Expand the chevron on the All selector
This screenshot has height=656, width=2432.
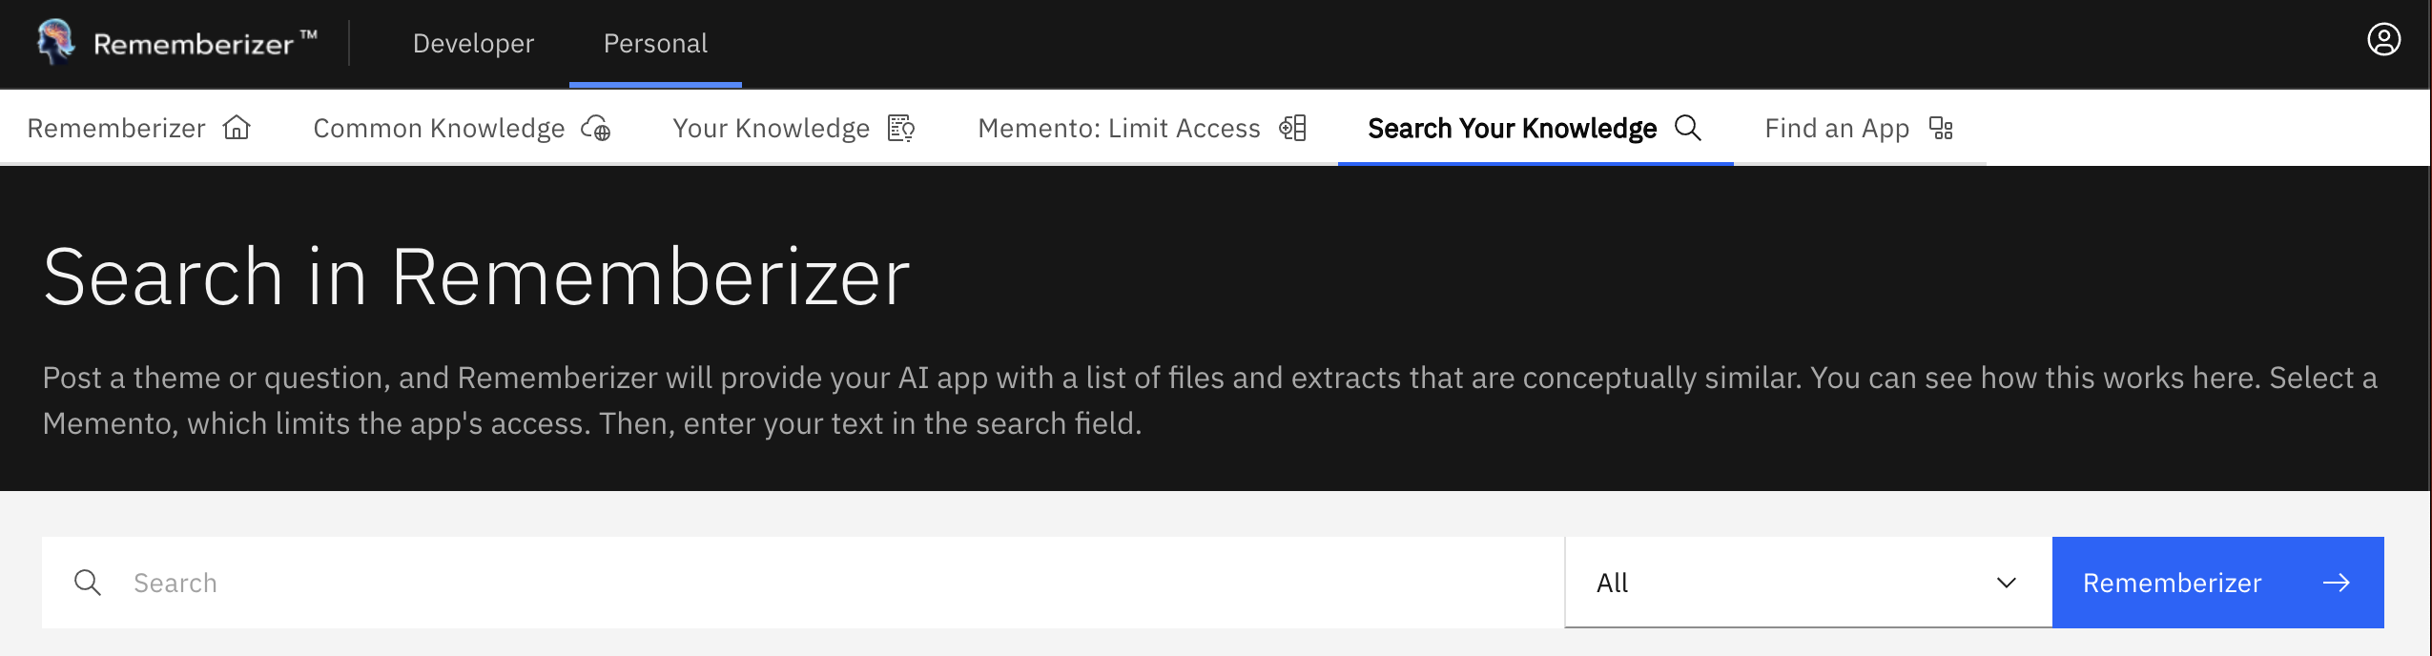(2006, 582)
